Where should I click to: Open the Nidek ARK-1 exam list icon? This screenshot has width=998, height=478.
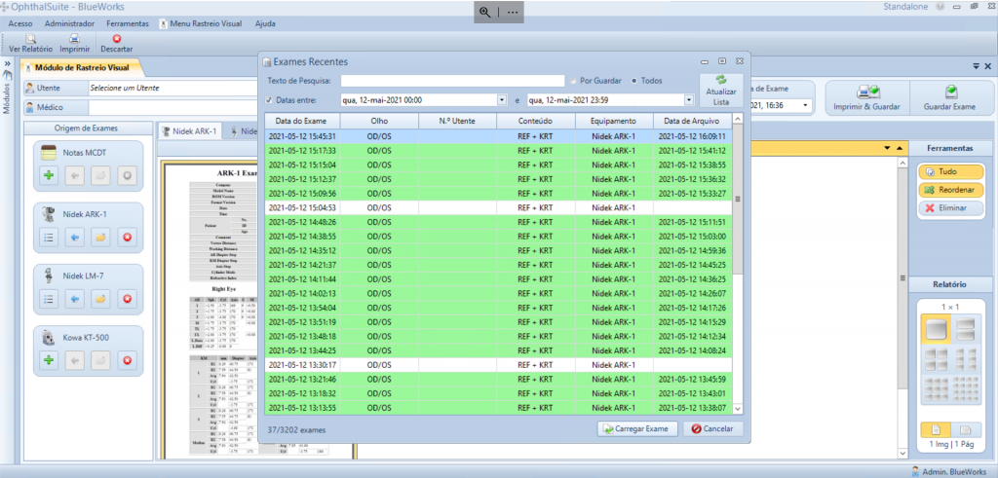tap(49, 237)
